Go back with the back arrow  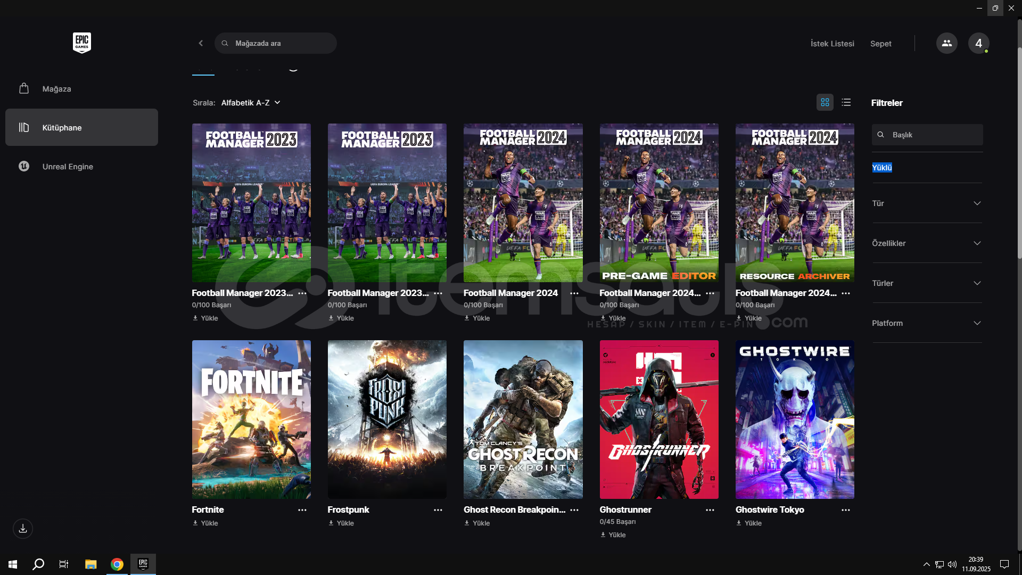click(x=201, y=43)
